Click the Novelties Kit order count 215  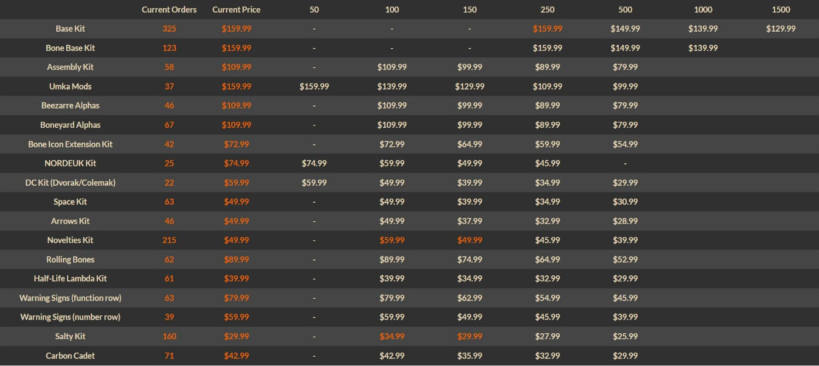[169, 240]
